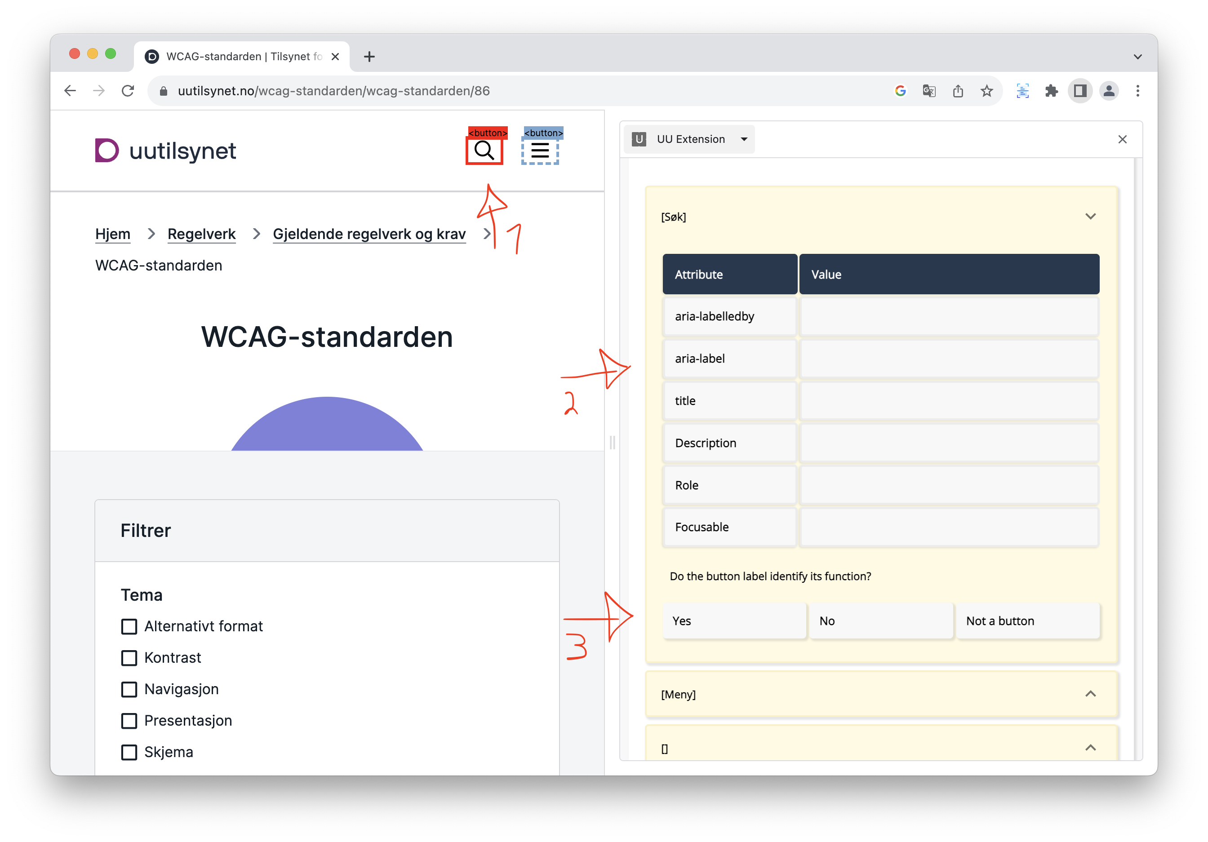Click the search magnifier button on uutilsynet
This screenshot has width=1208, height=842.
tap(484, 151)
